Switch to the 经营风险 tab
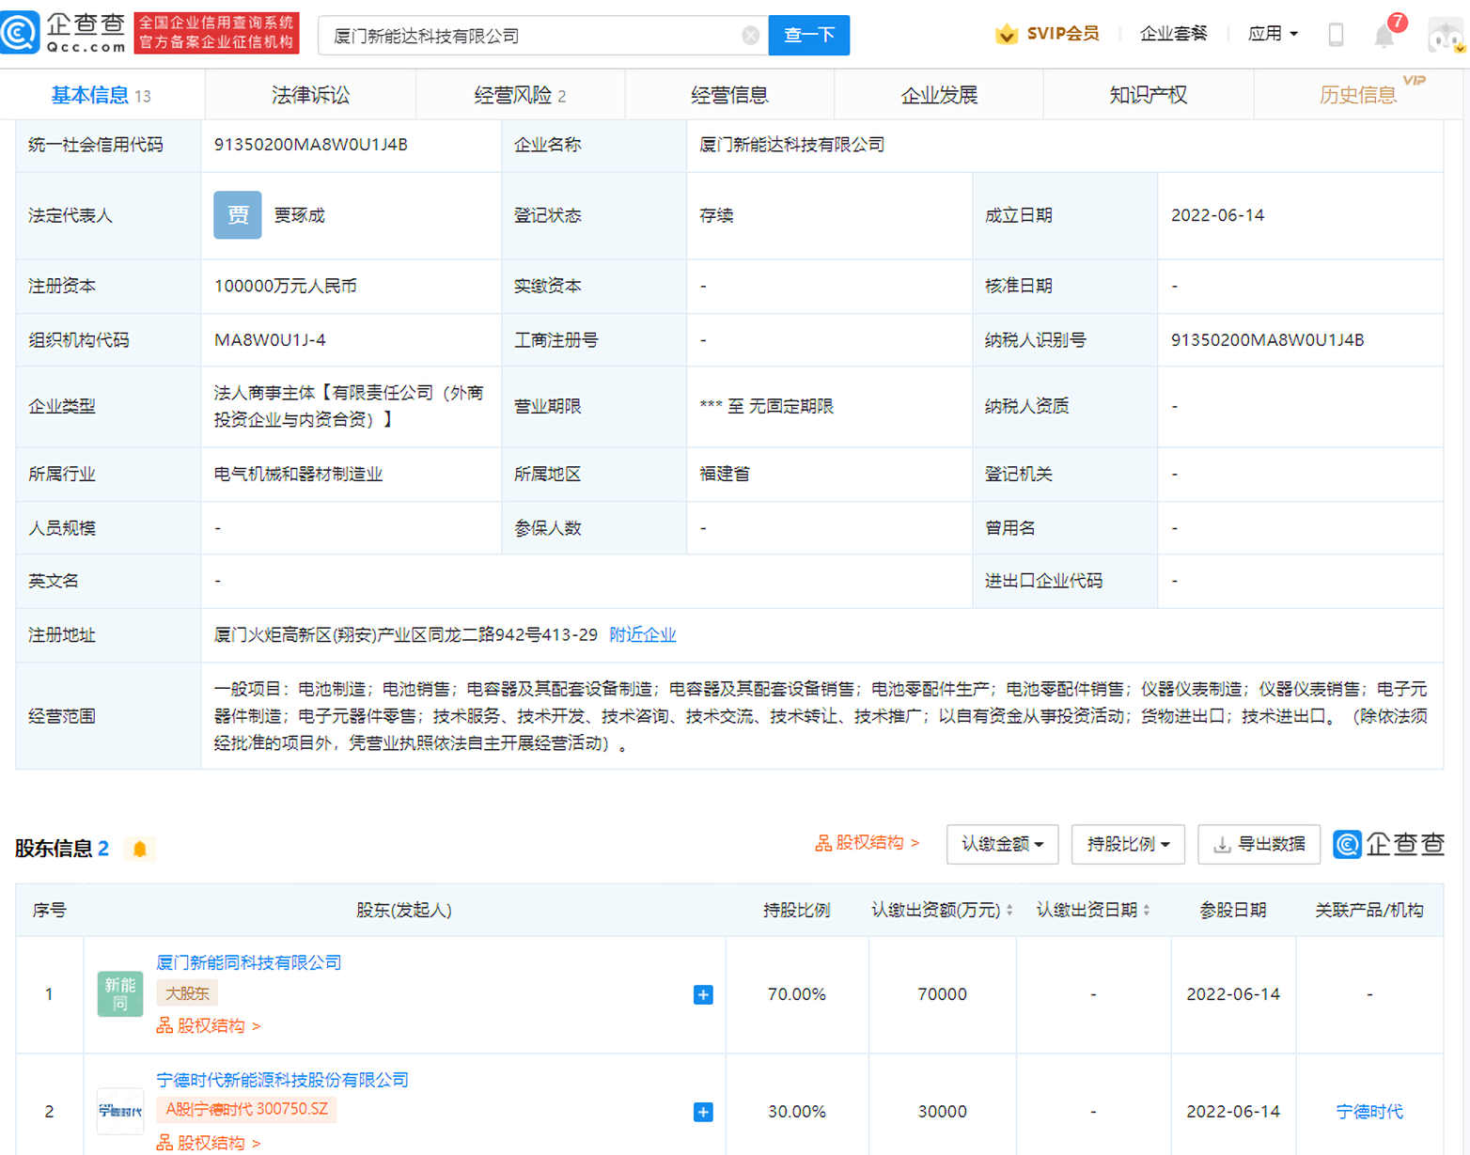This screenshot has width=1470, height=1155. pyautogui.click(x=520, y=95)
